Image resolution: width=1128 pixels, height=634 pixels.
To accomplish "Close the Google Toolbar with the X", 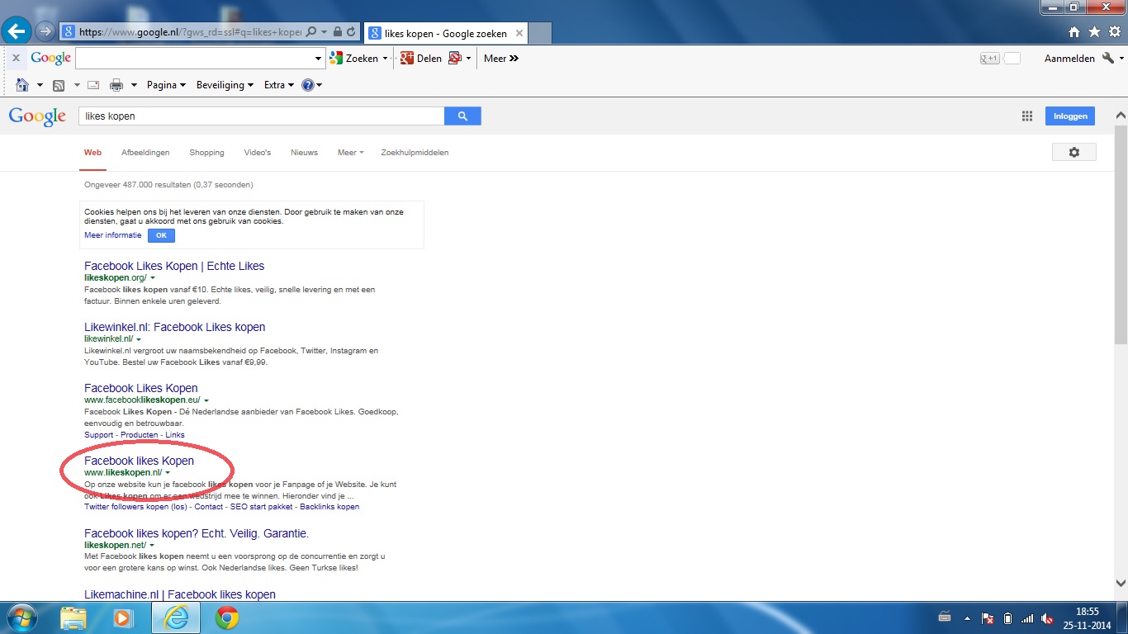I will coord(16,59).
